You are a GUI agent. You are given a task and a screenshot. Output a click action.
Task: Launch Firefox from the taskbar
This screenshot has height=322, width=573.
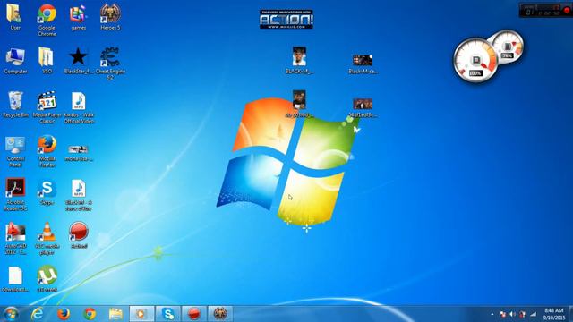pyautogui.click(x=64, y=314)
